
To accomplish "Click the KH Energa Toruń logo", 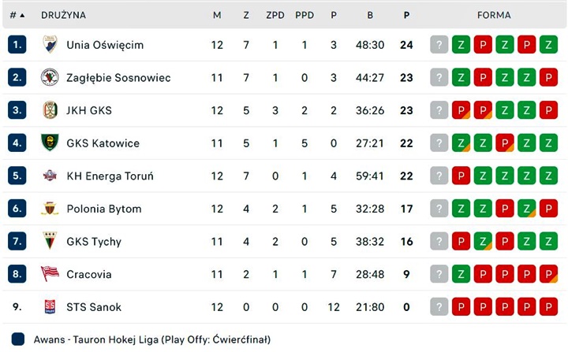I will click(50, 176).
